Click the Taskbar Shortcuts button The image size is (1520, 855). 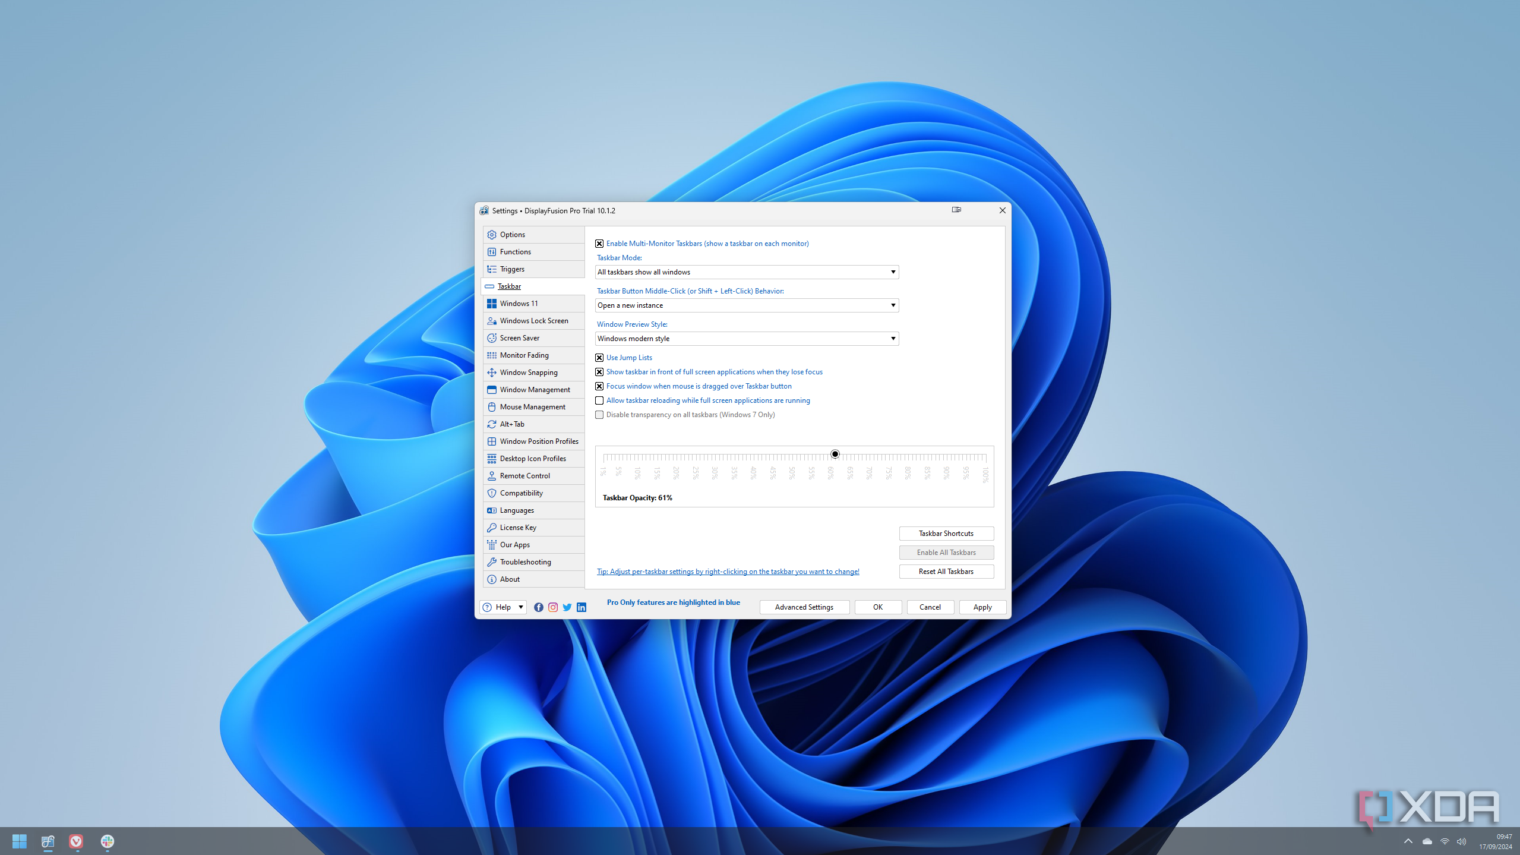(x=946, y=534)
